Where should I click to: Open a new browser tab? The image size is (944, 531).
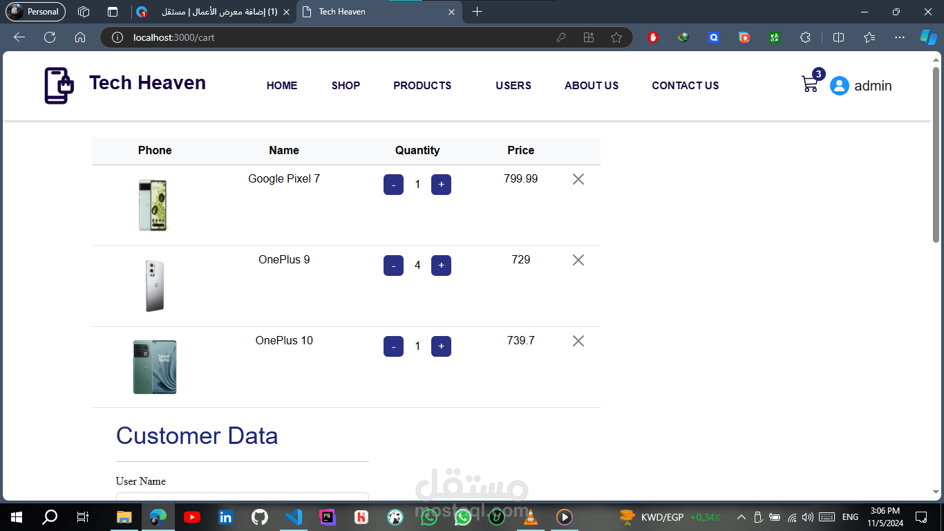[477, 12]
